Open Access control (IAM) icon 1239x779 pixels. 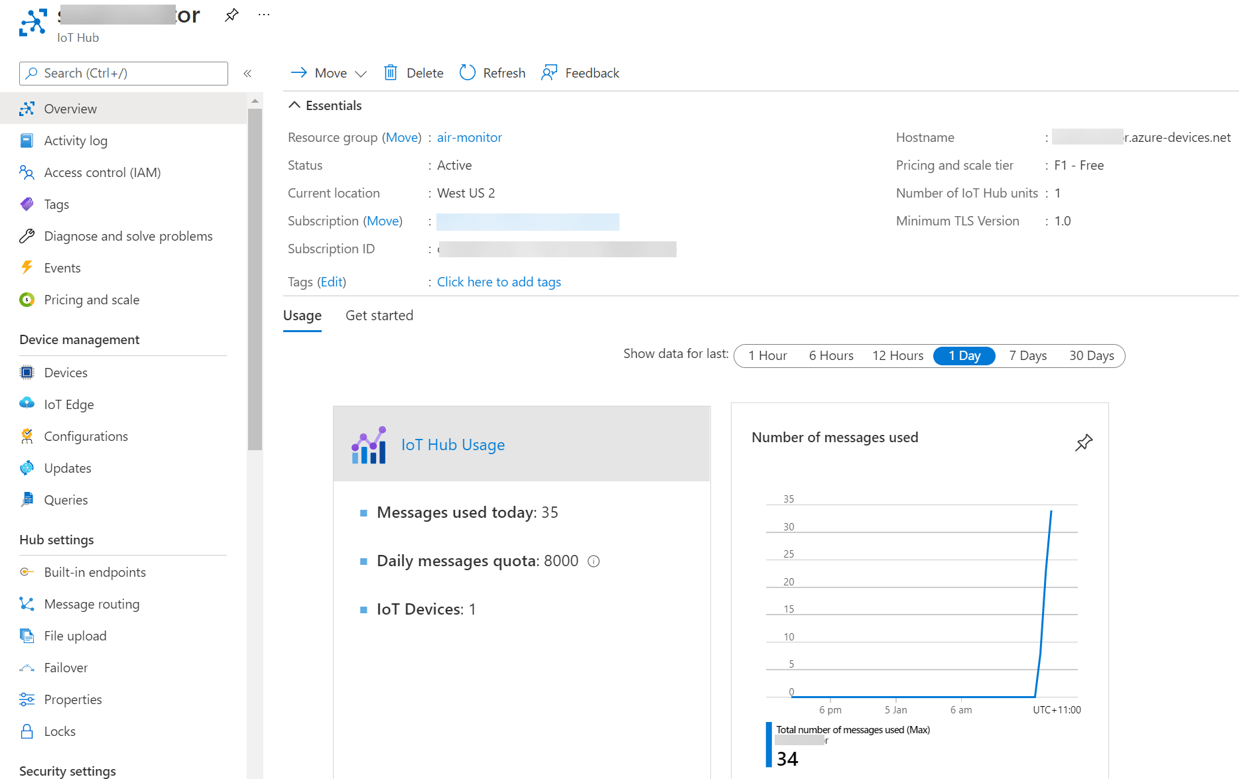click(x=27, y=172)
